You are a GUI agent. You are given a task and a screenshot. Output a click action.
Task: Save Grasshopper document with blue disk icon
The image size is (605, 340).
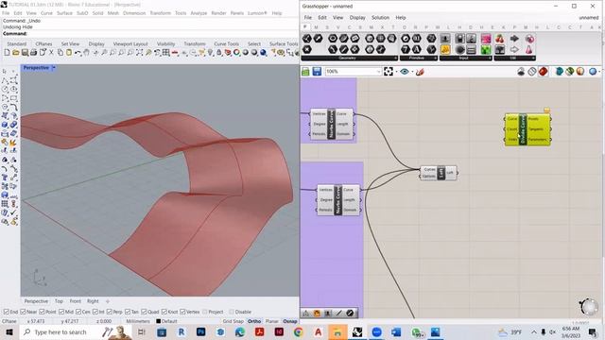(x=317, y=72)
